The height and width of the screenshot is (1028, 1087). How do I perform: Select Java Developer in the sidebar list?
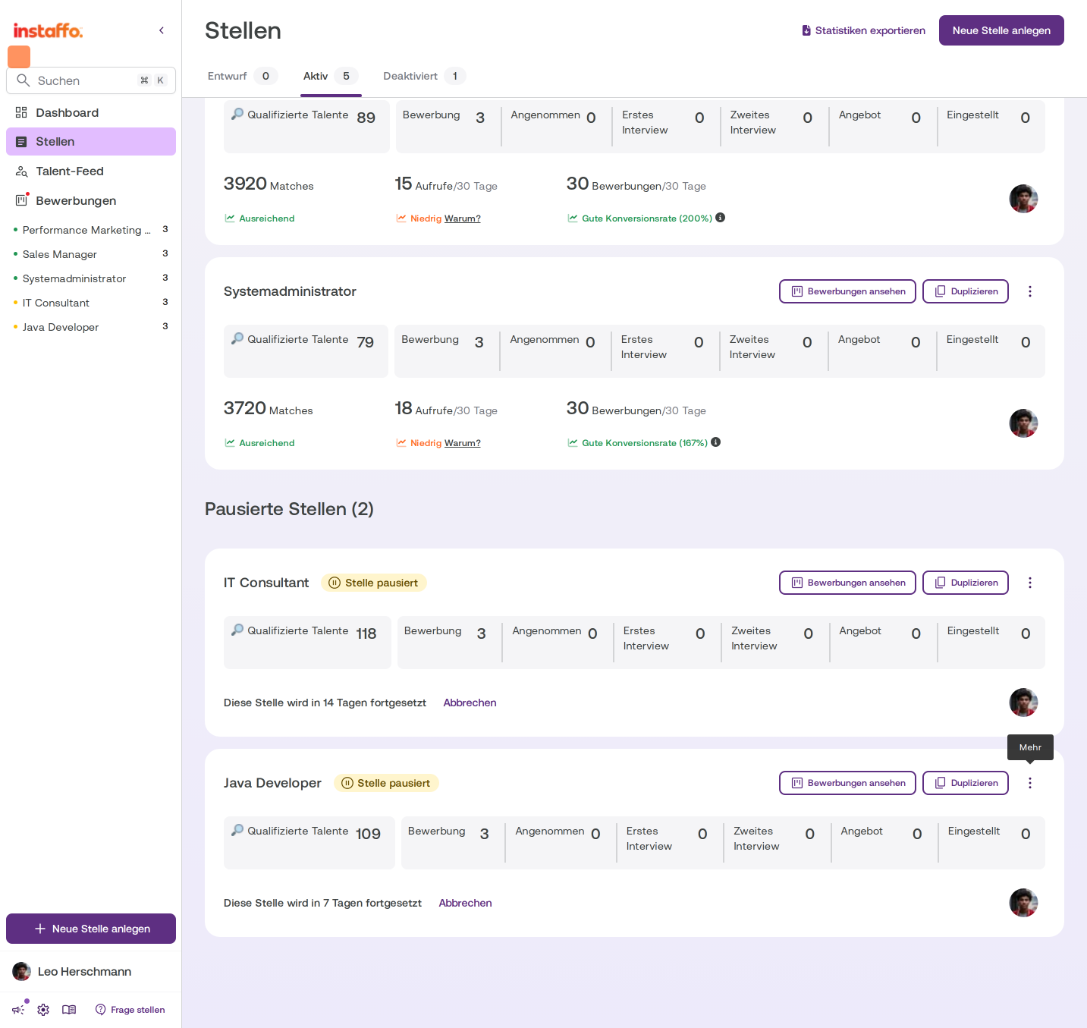[91, 327]
